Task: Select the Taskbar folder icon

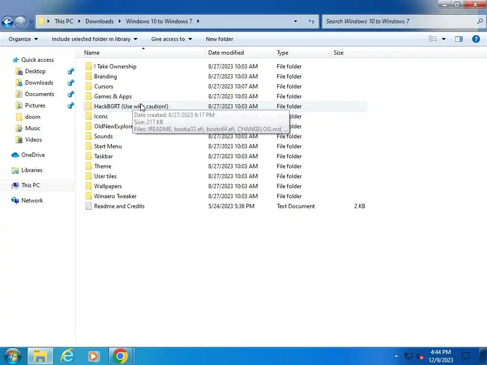Action: (x=88, y=156)
